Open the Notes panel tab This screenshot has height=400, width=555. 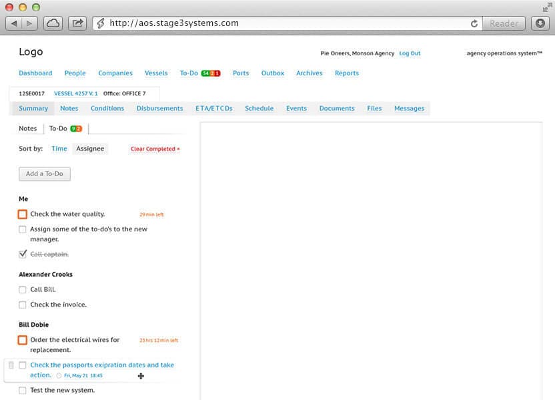[27, 128]
